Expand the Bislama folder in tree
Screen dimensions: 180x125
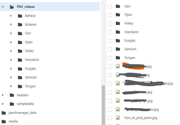coord(11,25)
